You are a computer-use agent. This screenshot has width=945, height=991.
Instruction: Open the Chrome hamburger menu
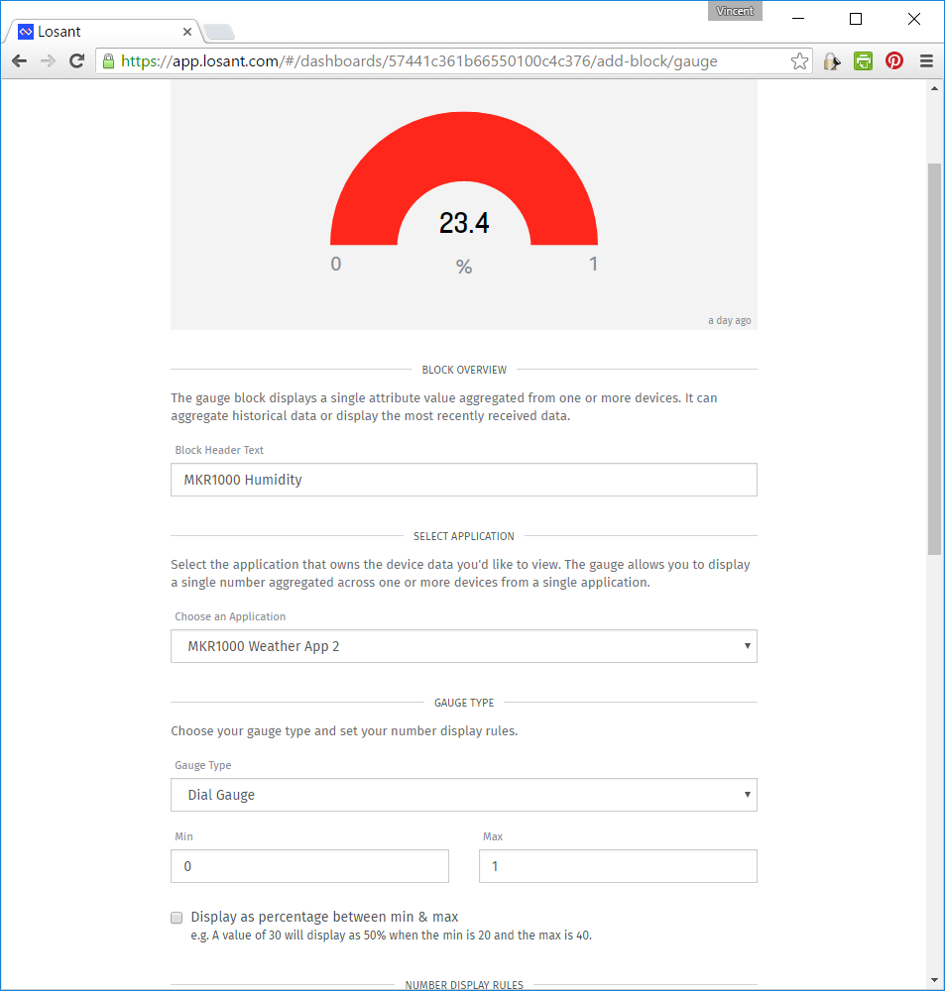[x=927, y=61]
